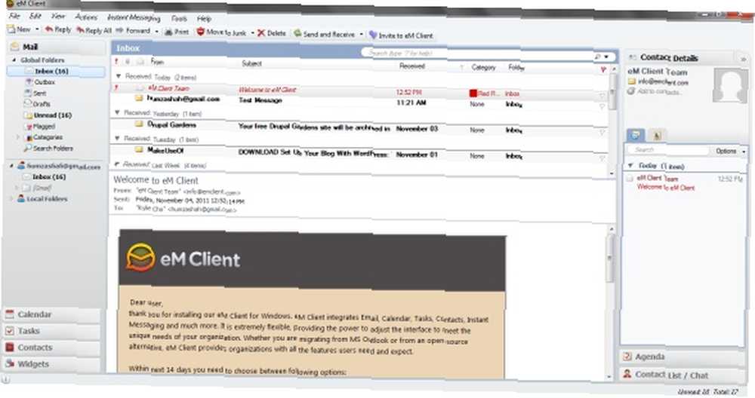Toggle flag on the Drupal Gardens row

pyautogui.click(x=602, y=132)
